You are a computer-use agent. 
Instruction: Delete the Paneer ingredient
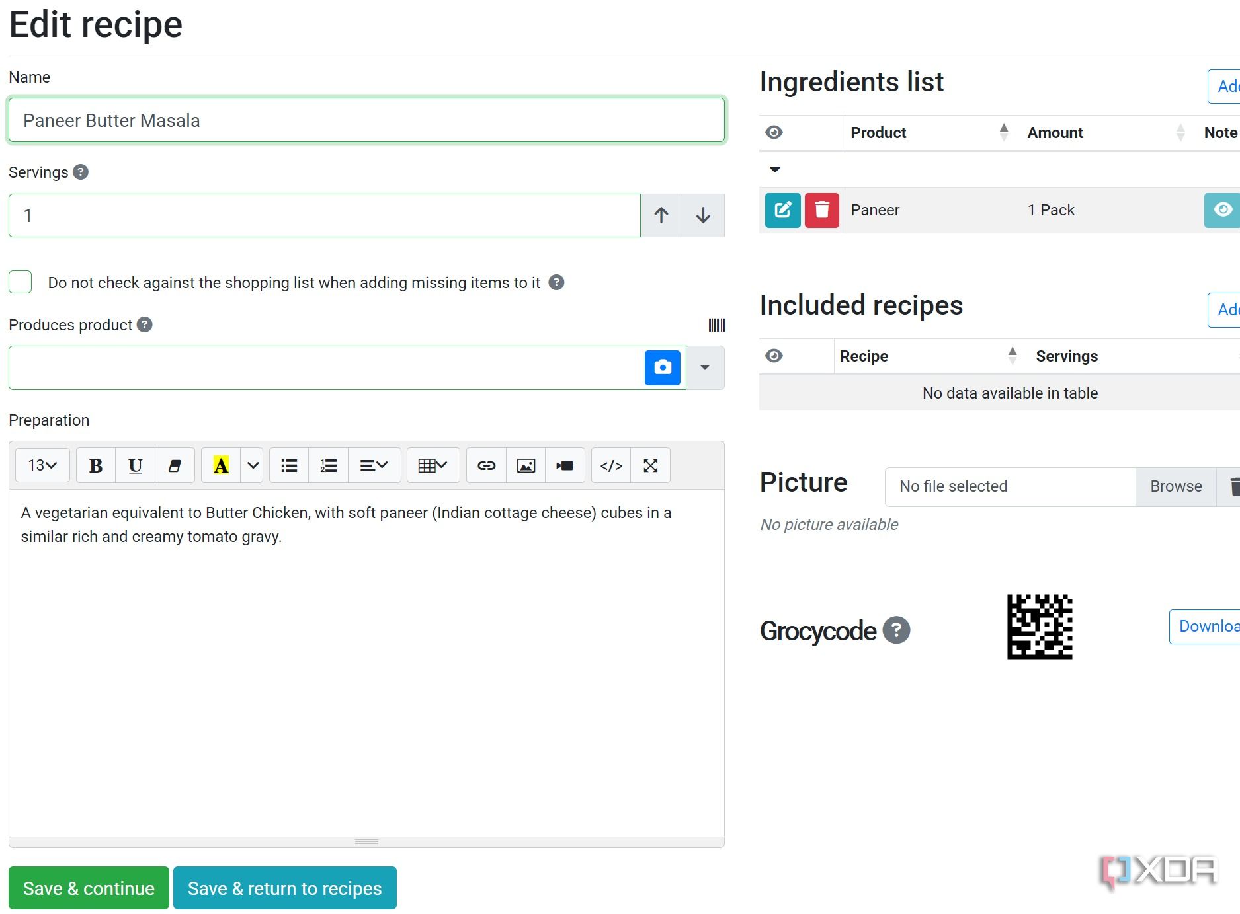click(x=822, y=210)
